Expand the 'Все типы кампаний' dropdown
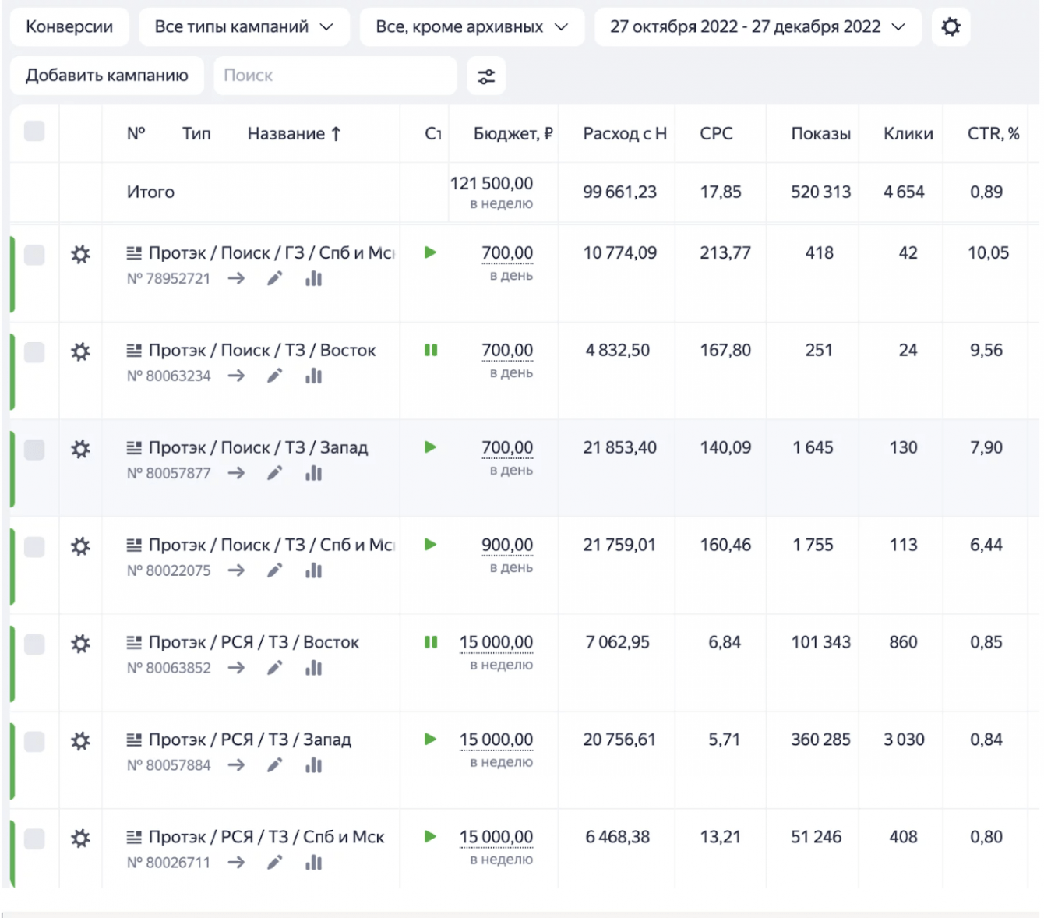Image resolution: width=1044 pixels, height=918 pixels. tap(244, 27)
